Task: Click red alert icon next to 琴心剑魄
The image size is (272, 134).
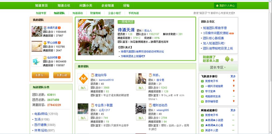Action: (59, 43)
